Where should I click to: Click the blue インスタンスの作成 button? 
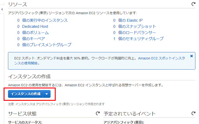[25, 94]
